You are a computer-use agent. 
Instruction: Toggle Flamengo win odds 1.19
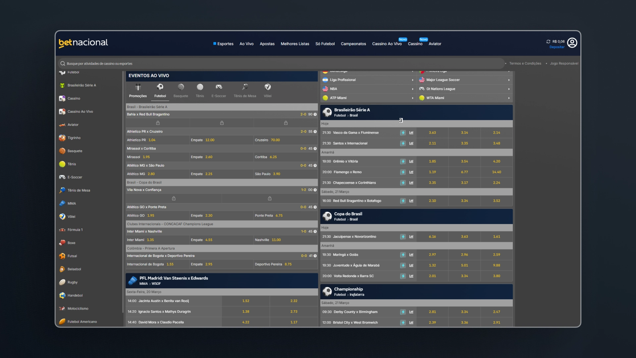(432, 172)
